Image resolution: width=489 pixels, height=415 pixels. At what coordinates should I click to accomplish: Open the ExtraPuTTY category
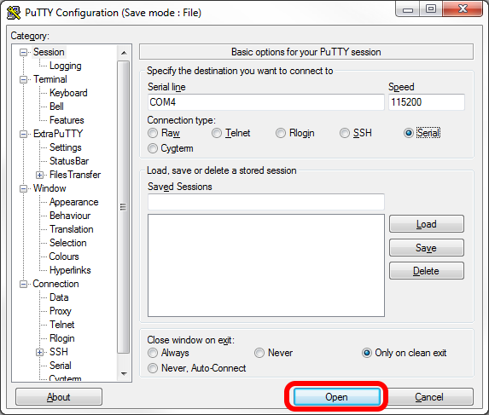[x=58, y=134]
